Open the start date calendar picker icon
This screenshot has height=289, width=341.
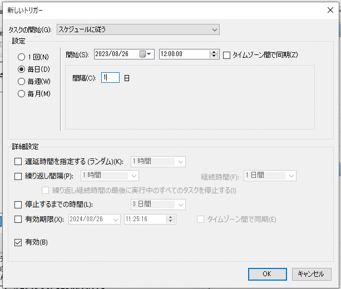145,54
